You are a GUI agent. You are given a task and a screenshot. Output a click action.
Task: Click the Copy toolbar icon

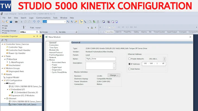25,22
